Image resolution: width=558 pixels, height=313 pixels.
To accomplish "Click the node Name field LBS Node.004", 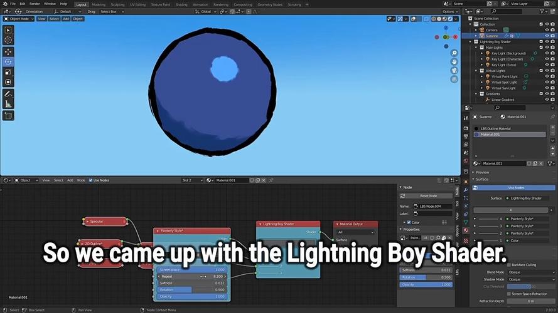I will tap(432, 206).
